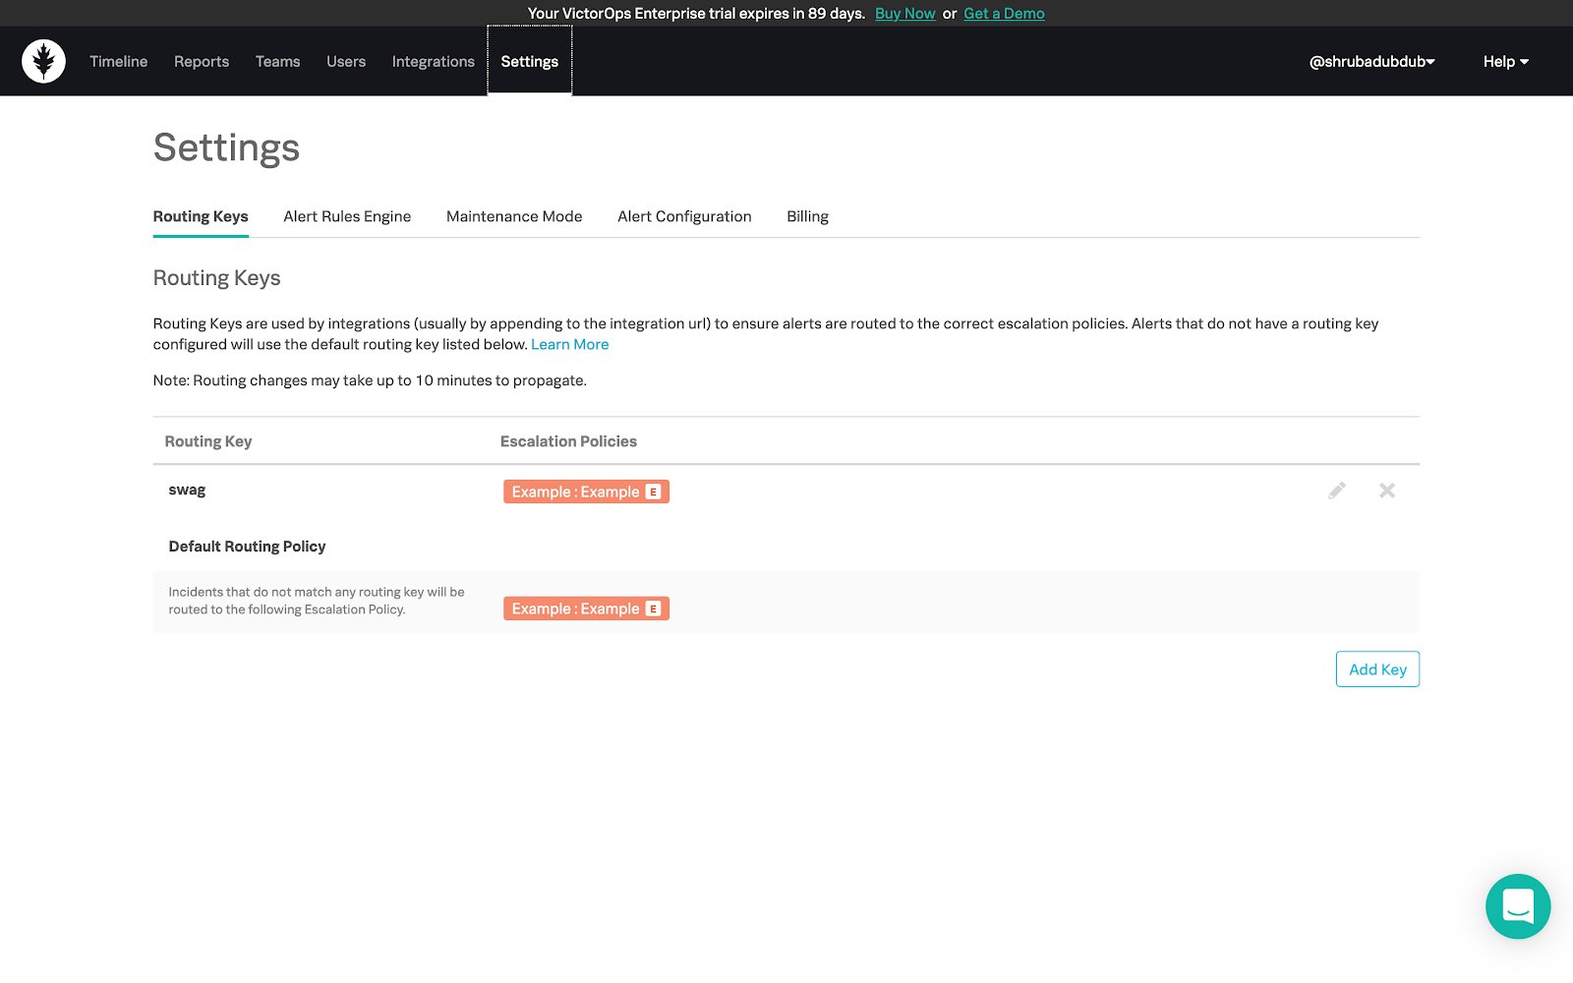Follow the Learn More link
This screenshot has width=1573, height=983.
coord(570,344)
